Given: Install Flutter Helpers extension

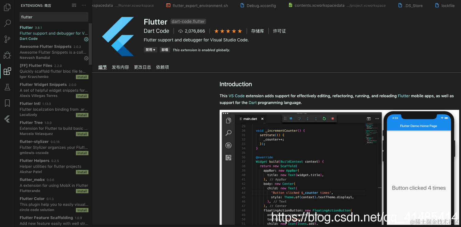Looking at the screenshot, I should (82, 172).
